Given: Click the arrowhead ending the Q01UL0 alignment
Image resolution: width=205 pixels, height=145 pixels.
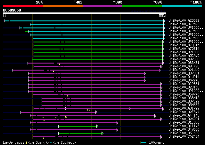Looking at the screenshot, I should [x=160, y=70].
